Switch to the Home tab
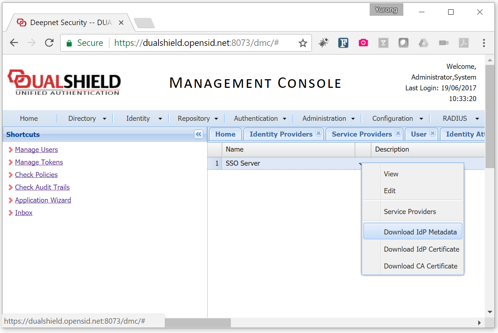Viewport: 498px width, 333px height. click(225, 134)
